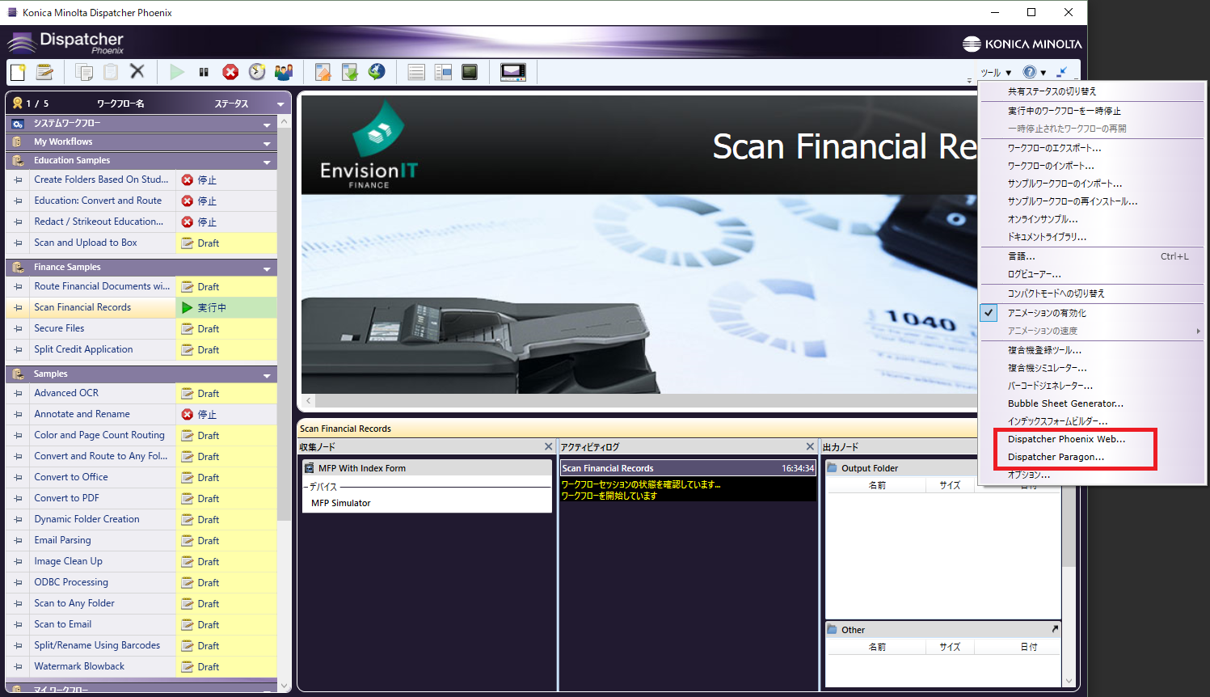Click the 日付 column header in the Other panel

1029,647
